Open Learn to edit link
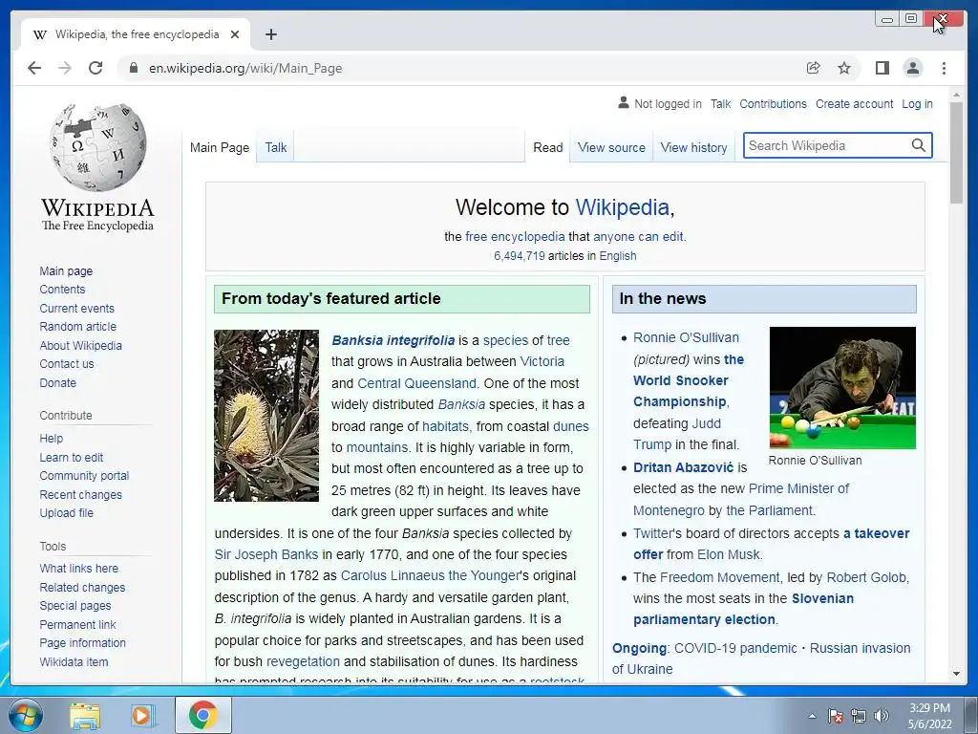The width and height of the screenshot is (978, 734). 71,457
